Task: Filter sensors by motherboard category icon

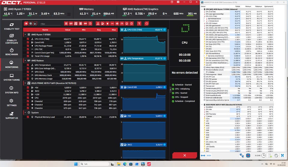Action: click(x=76, y=24)
